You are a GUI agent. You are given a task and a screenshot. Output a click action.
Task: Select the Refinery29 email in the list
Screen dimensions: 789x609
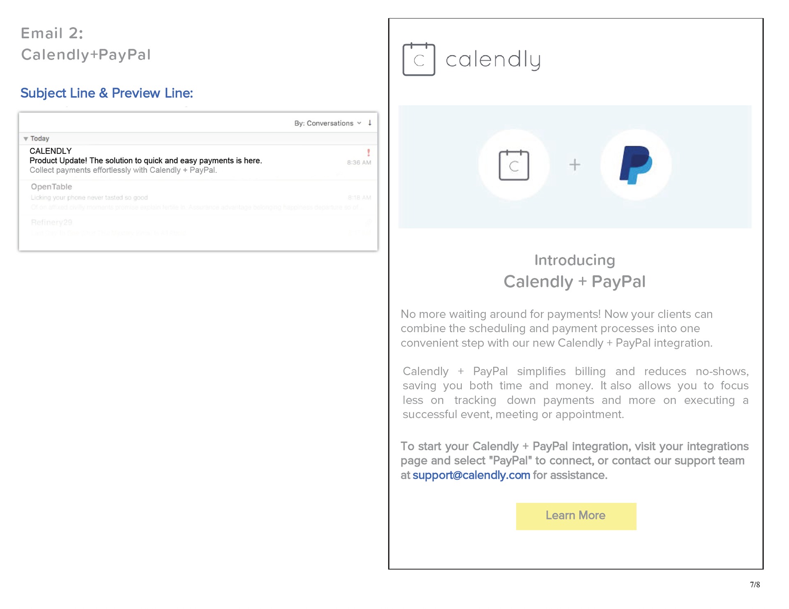198,228
